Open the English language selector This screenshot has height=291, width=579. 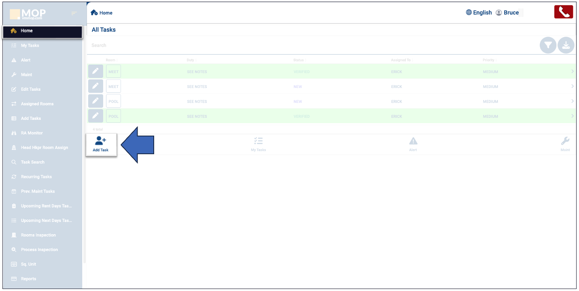(x=479, y=13)
